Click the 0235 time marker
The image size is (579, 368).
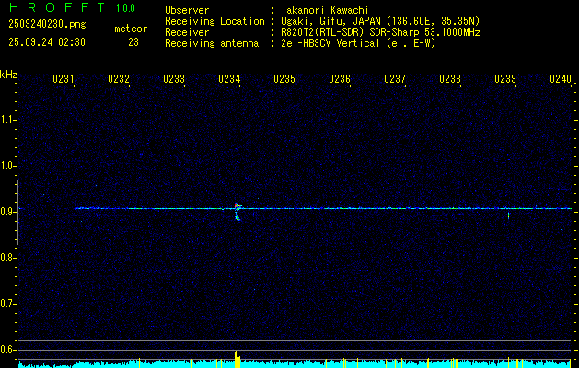(284, 79)
